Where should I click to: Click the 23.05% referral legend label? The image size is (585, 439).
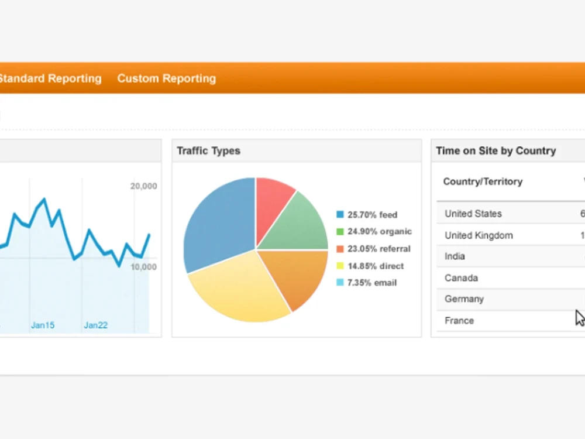[379, 249]
